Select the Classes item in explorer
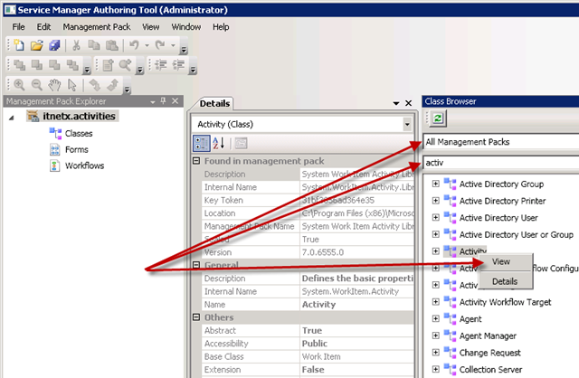Screen dimensions: 579x378 point(78,134)
